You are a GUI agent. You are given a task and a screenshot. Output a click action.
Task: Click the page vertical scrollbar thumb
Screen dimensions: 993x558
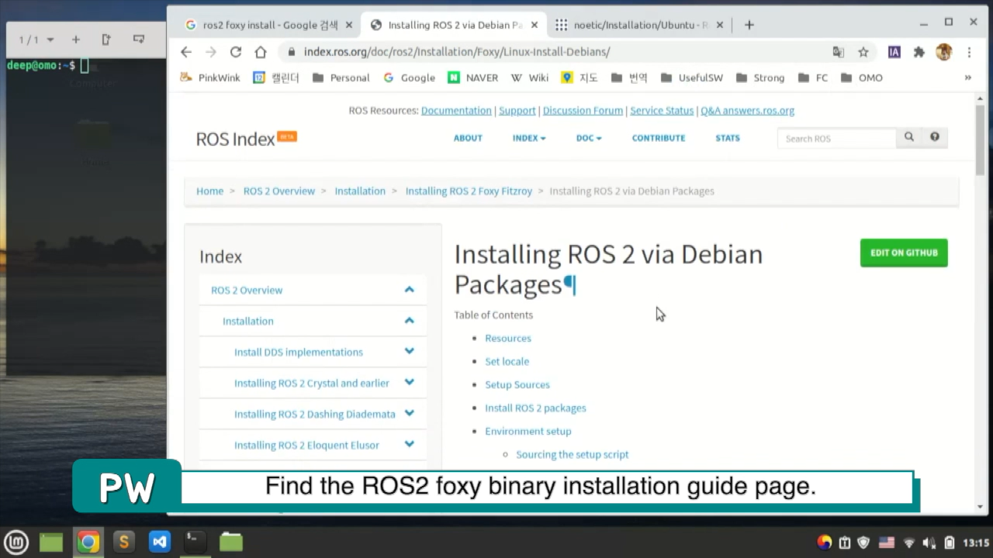point(980,140)
